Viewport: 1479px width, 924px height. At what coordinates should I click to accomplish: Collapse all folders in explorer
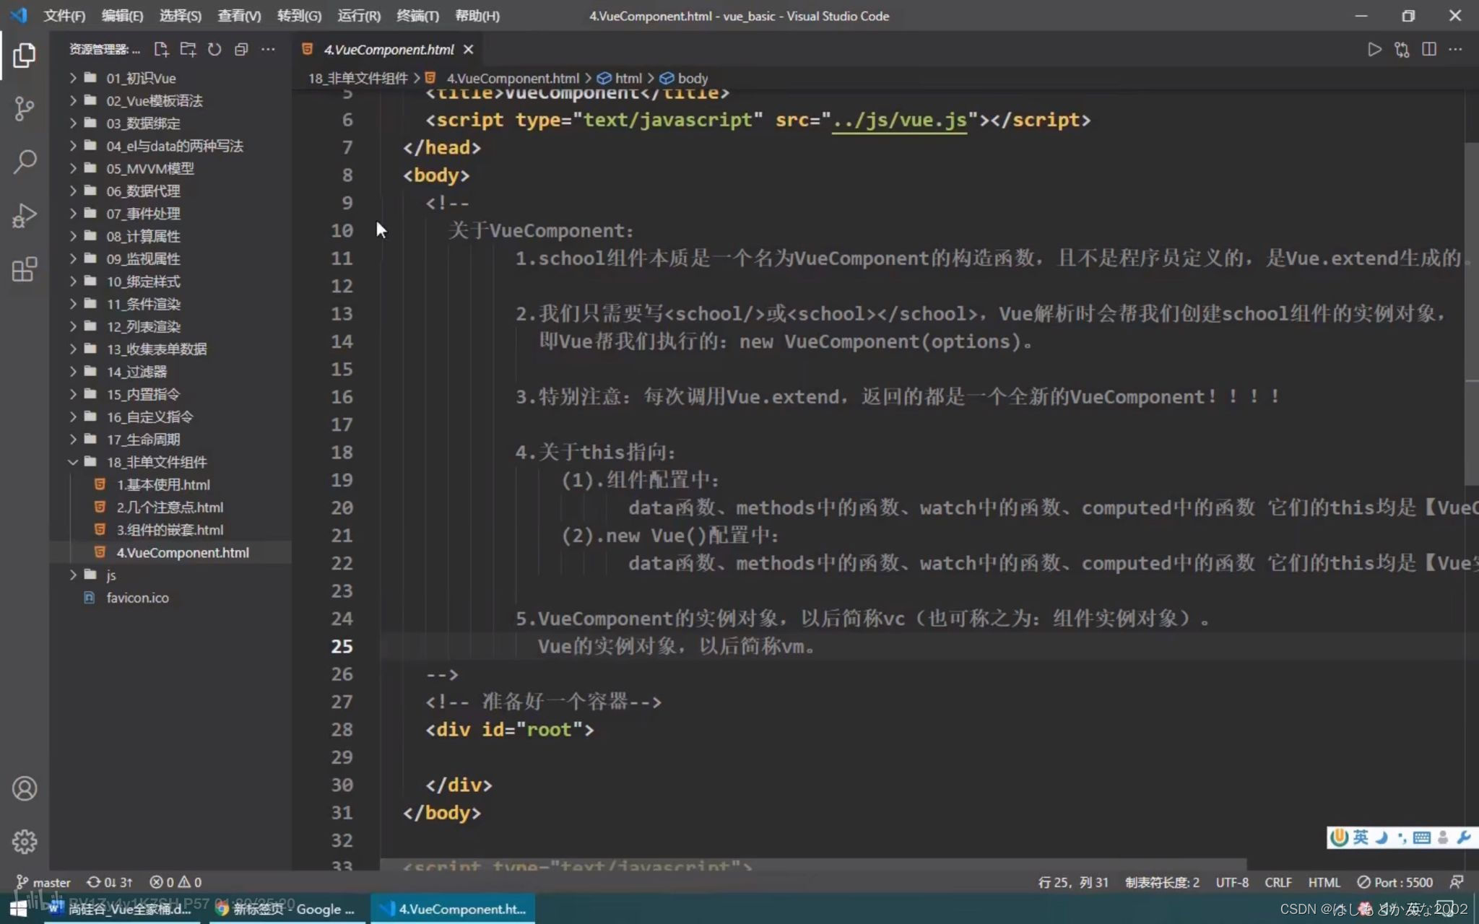tap(241, 49)
